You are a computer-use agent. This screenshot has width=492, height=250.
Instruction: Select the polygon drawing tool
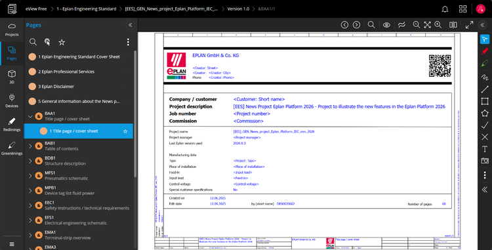coord(485,114)
